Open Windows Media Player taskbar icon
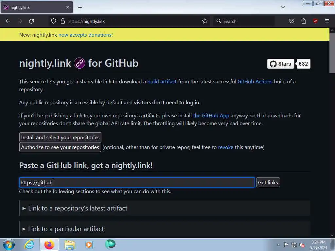335x251 pixels. point(90,244)
